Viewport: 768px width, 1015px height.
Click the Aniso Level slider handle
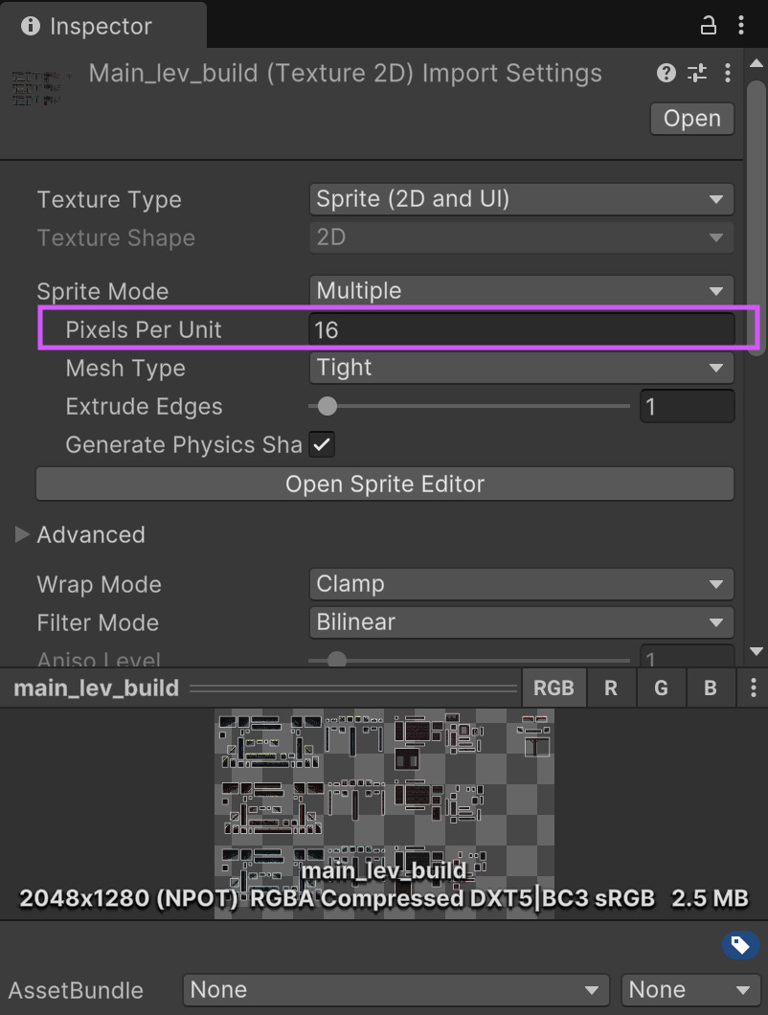tap(337, 660)
